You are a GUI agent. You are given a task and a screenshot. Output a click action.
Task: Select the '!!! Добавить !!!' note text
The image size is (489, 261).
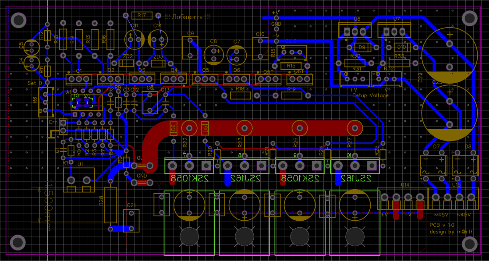[x=187, y=17]
